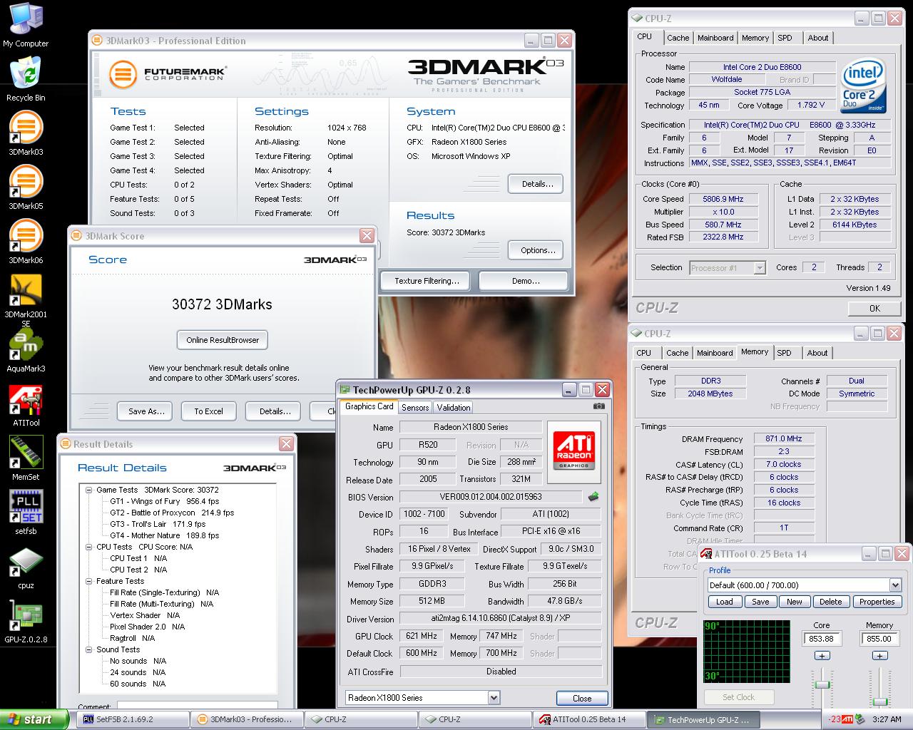Viewport: 913px width, 730px height.
Task: Click the Properties button in ATITool
Action: [x=877, y=602]
